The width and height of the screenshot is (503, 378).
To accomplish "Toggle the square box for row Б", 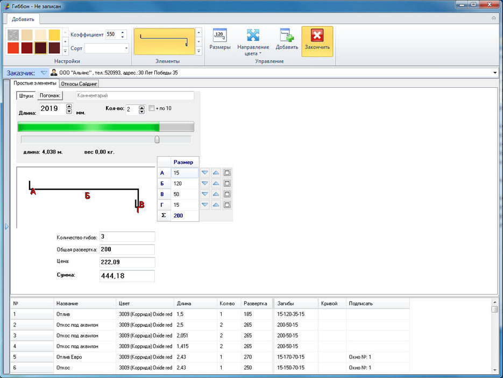I will [227, 184].
